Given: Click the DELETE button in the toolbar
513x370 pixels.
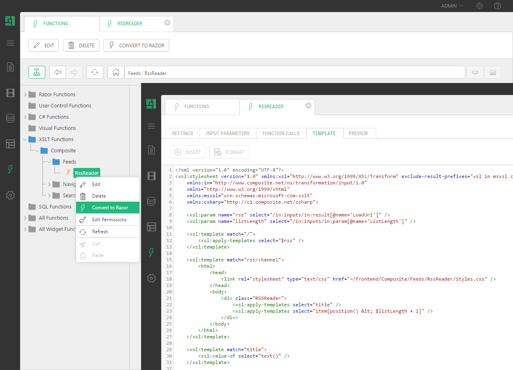Looking at the screenshot, I should point(81,45).
